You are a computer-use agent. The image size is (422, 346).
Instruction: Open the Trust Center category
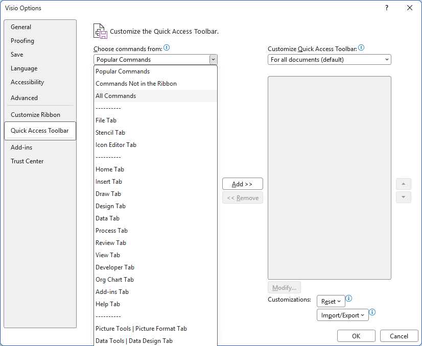40,161
